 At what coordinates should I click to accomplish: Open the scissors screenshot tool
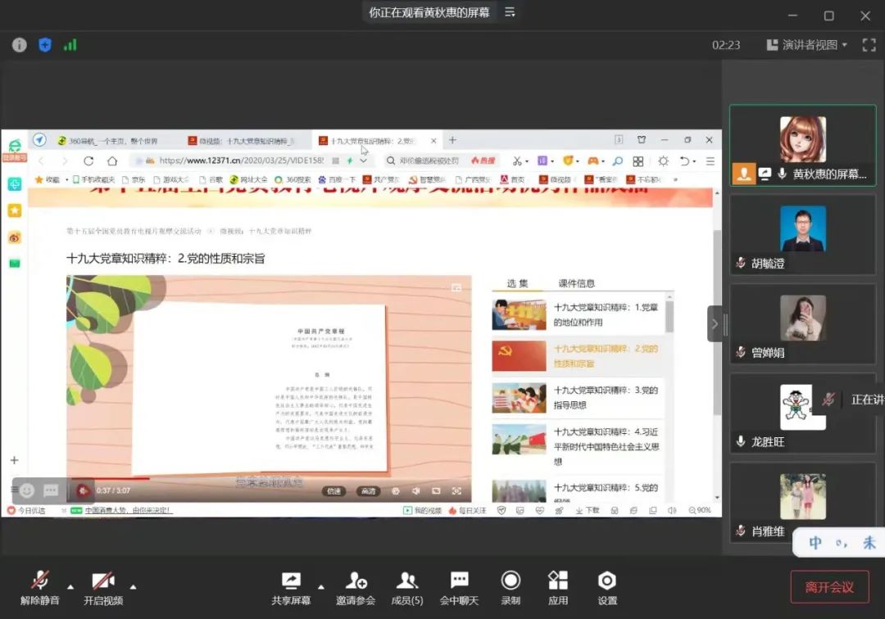tap(517, 161)
